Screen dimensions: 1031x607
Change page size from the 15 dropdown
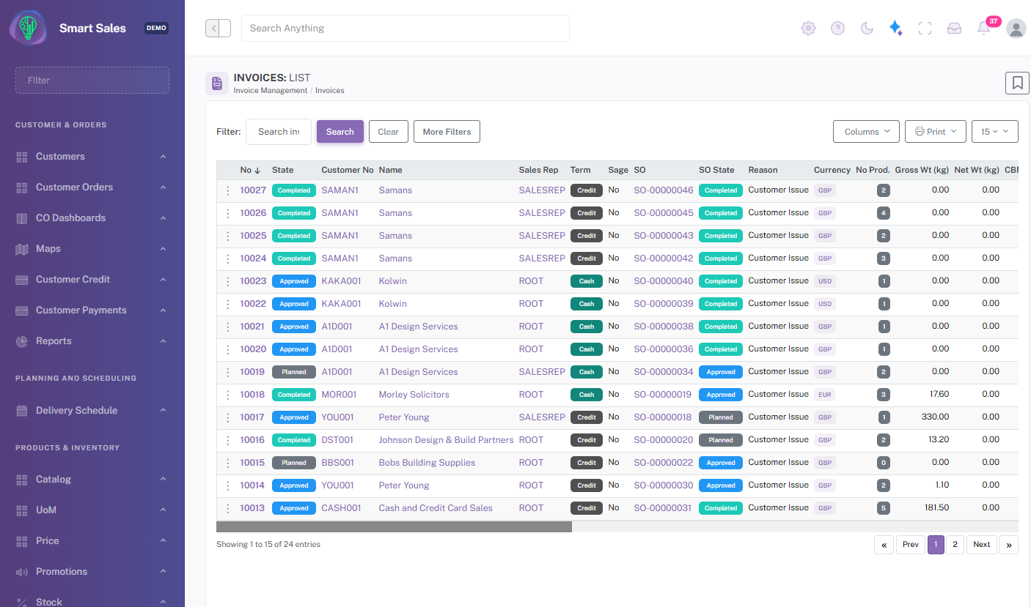click(995, 132)
